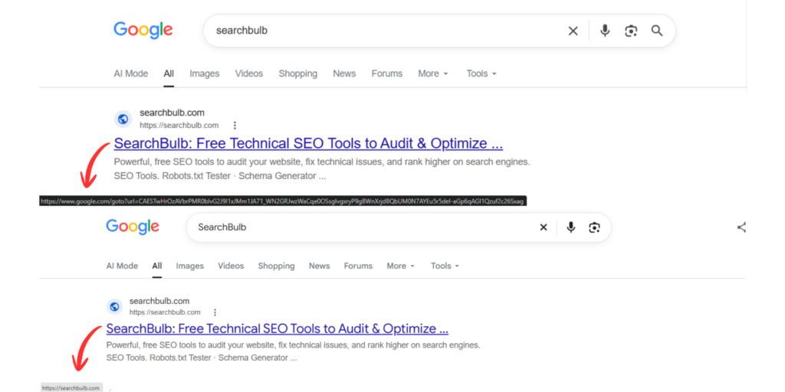
Task: Clear the 'searchbulb' query with the X icon
Action: 573,31
